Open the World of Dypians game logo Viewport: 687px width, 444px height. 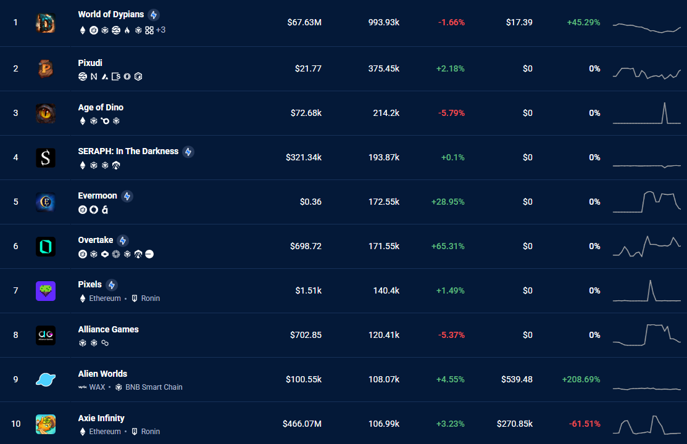[x=46, y=23]
